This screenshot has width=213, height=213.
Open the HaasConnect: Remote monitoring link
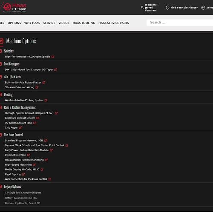(24, 160)
